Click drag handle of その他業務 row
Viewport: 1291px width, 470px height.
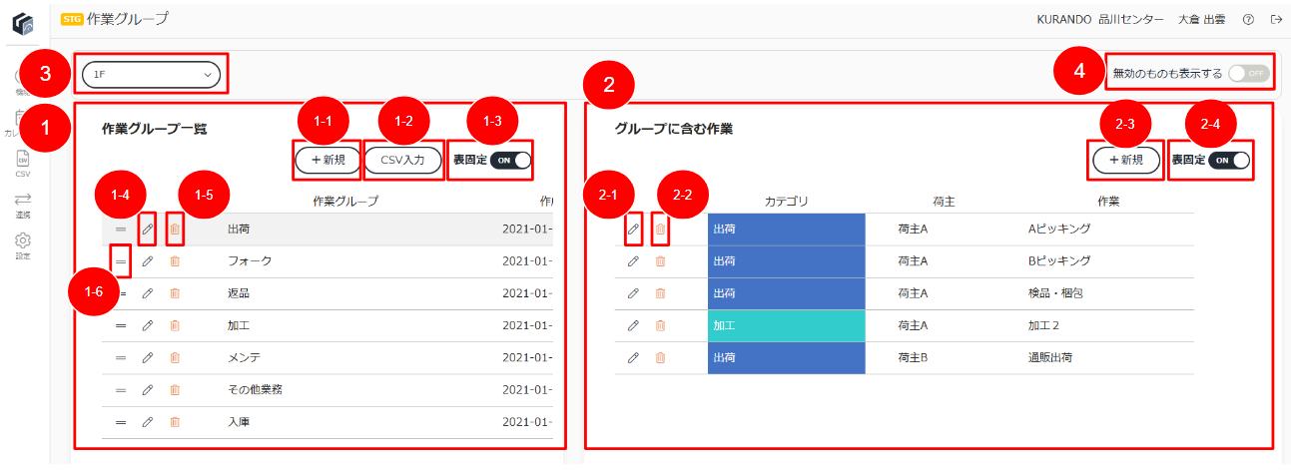click(x=121, y=389)
